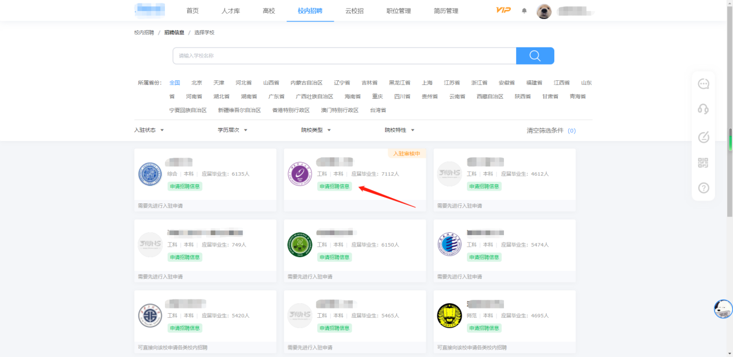Click the blue search magnifier button
The image size is (733, 357).
pyautogui.click(x=535, y=55)
